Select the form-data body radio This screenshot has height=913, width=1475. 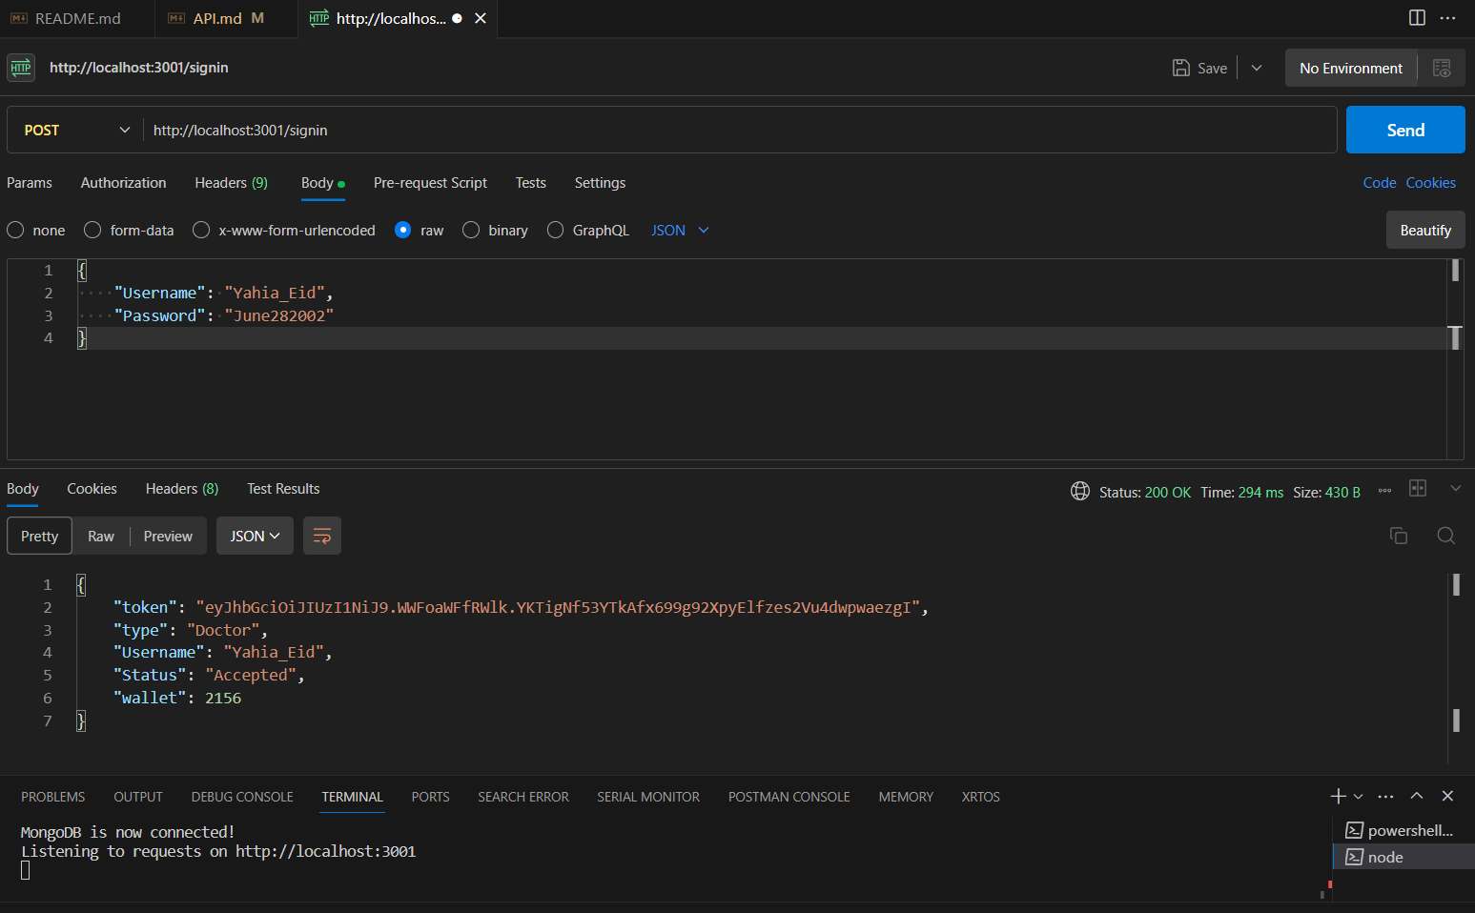pos(92,230)
